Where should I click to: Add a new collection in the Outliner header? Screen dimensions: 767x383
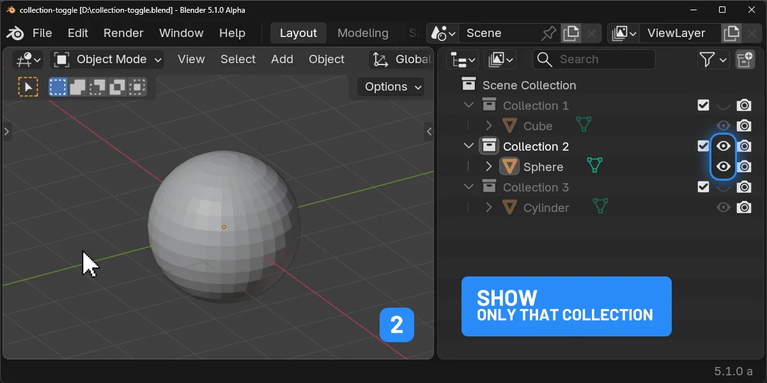(x=747, y=59)
